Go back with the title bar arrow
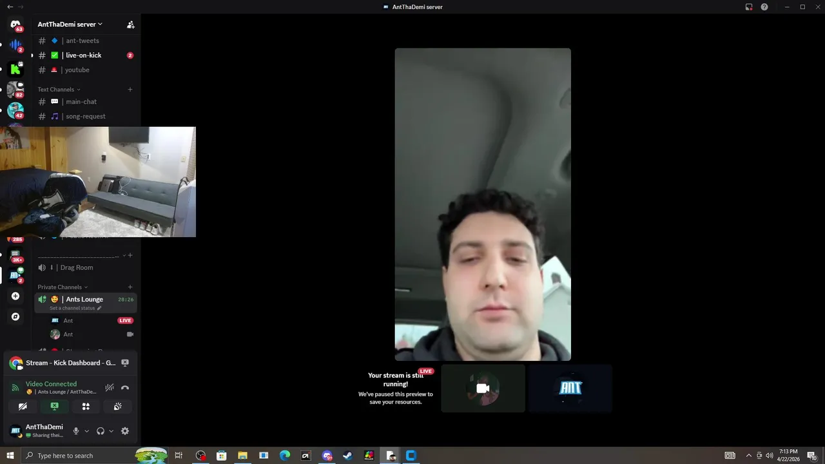This screenshot has height=464, width=825. coord(10,7)
